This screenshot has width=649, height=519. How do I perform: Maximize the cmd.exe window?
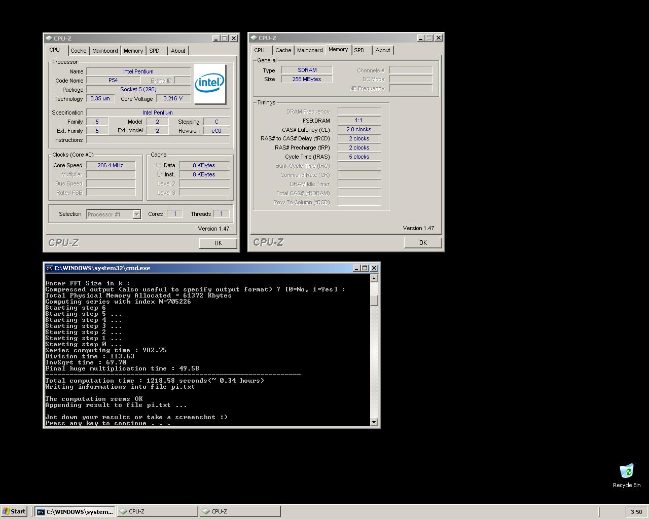(x=365, y=268)
